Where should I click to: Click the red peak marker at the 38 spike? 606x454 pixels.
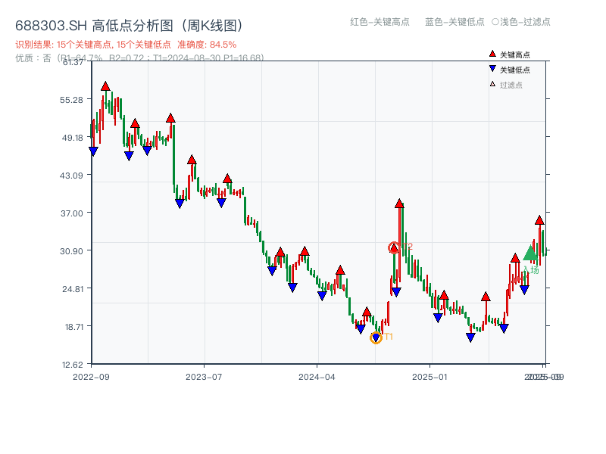[399, 204]
